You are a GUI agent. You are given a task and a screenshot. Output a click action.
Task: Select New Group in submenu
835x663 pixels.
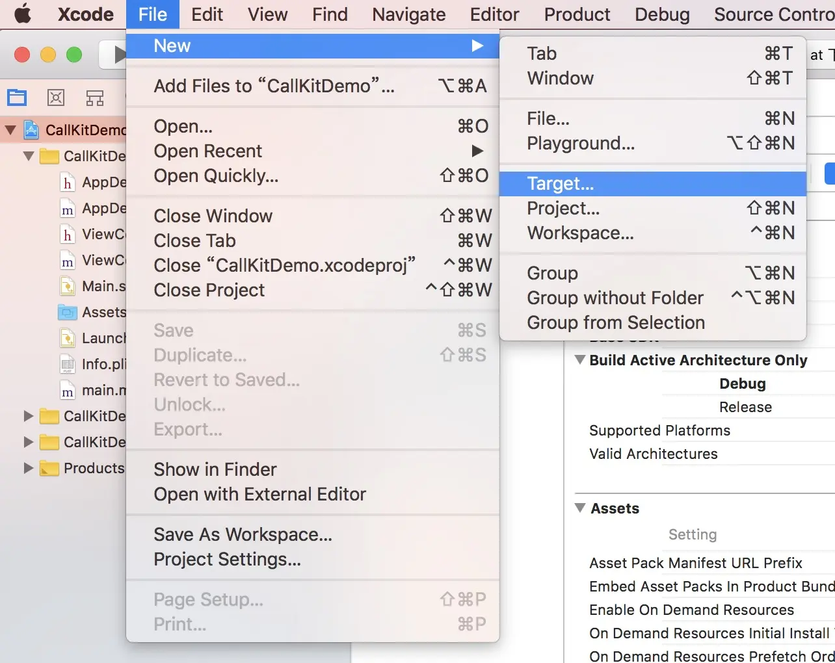(x=653, y=273)
